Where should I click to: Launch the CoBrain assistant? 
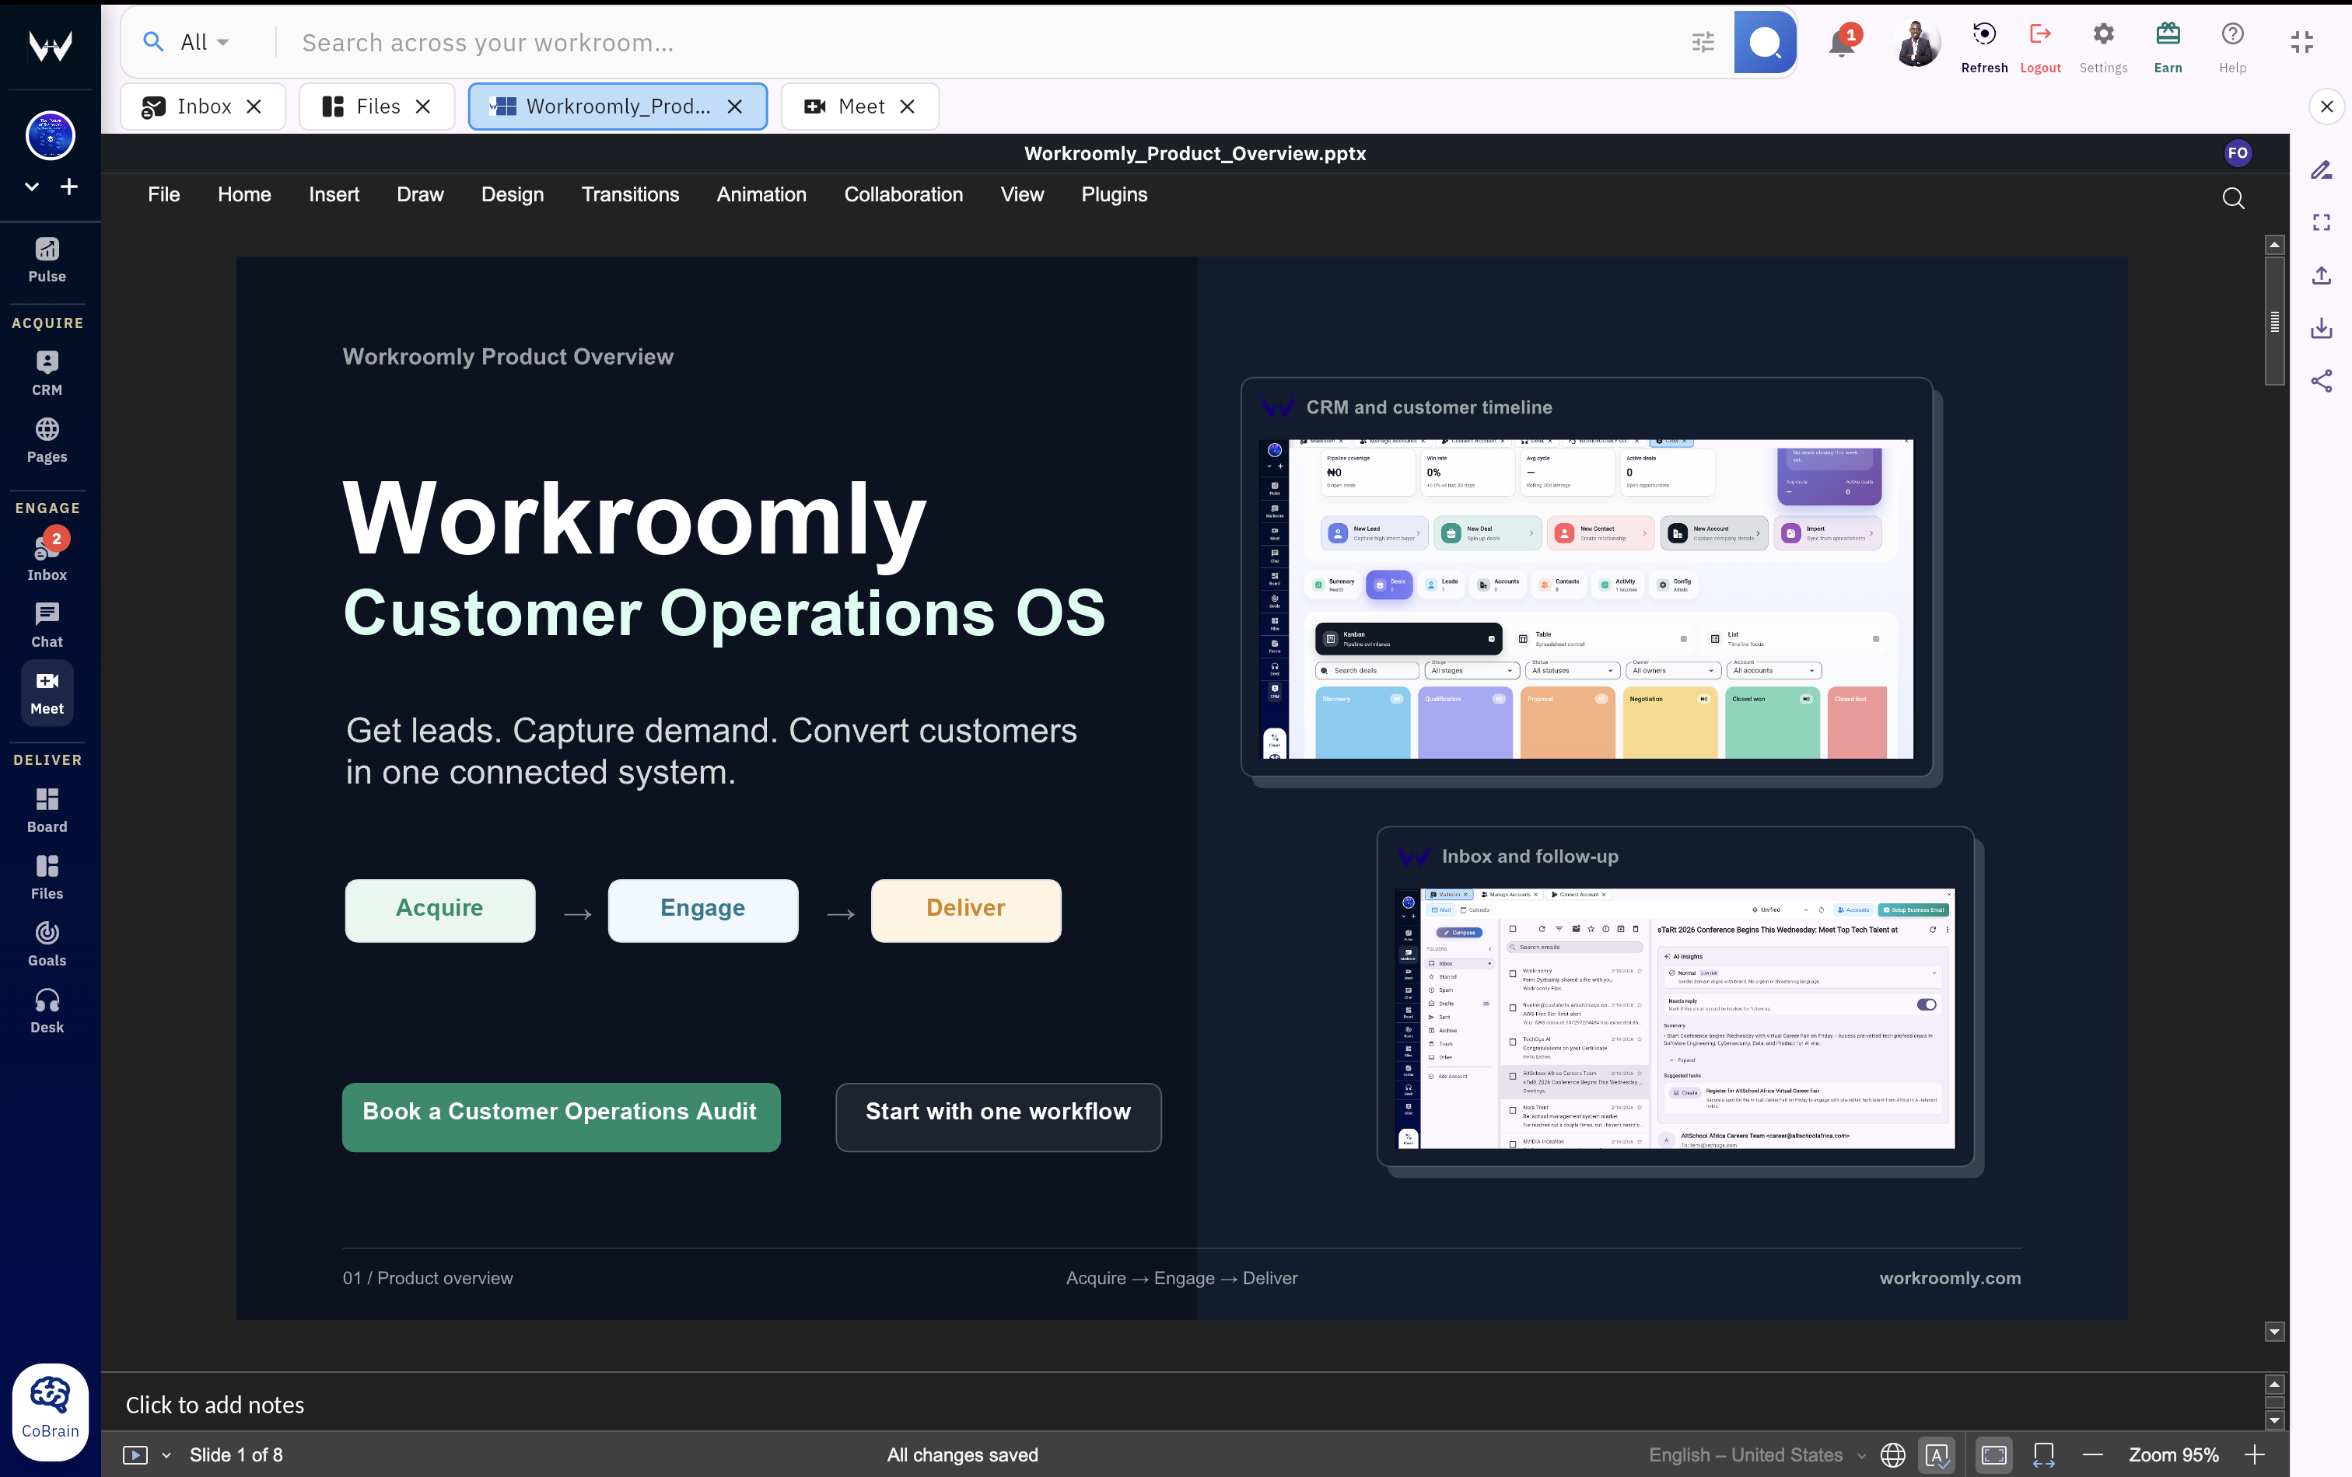(50, 1411)
